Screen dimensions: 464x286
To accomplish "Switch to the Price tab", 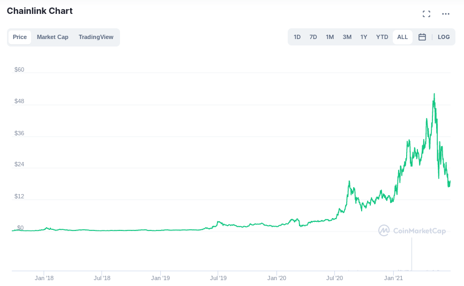I will point(20,37).
